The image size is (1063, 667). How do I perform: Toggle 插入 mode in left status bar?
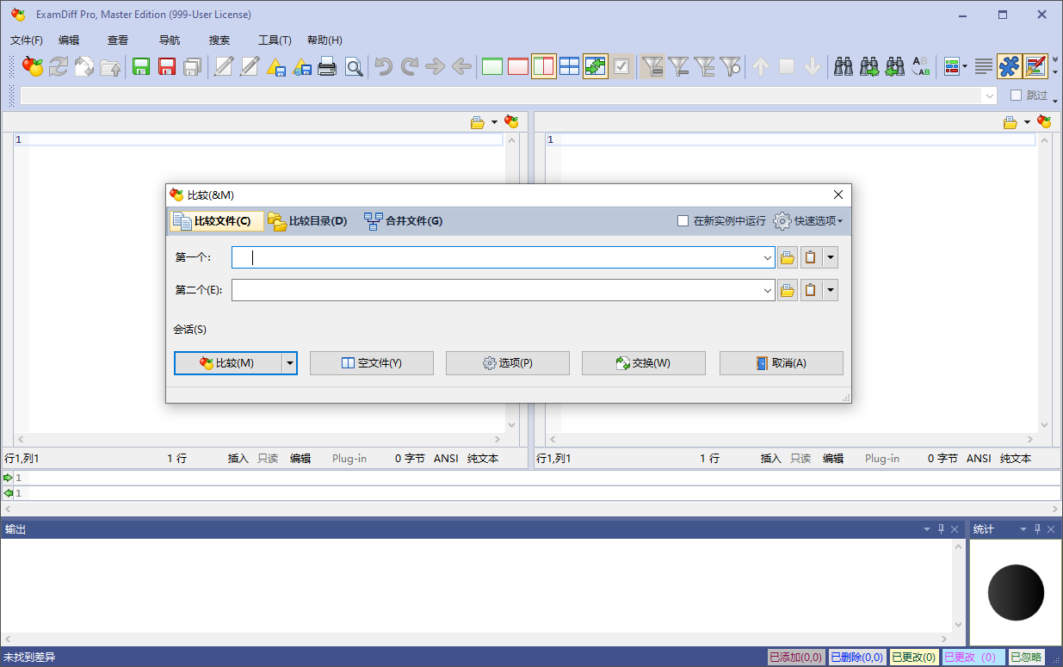[x=238, y=459]
